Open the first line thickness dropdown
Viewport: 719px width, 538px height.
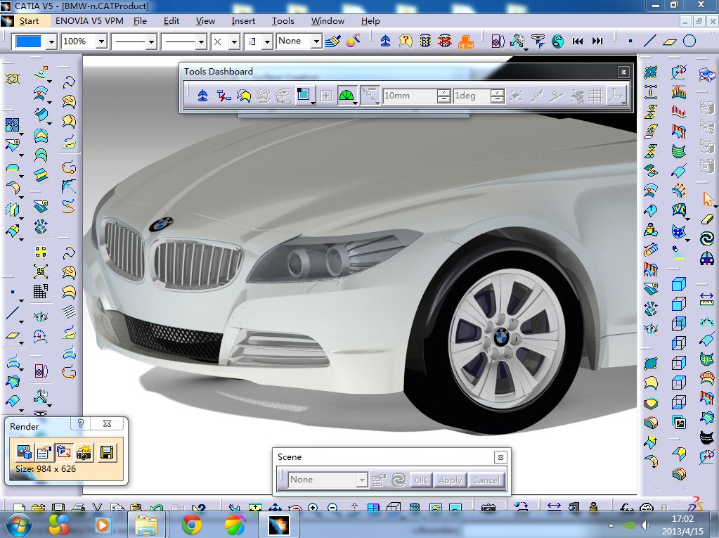tap(151, 41)
